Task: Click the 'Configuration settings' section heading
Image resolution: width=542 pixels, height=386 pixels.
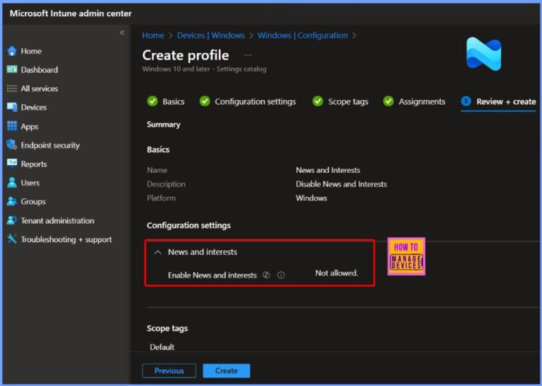Action: (188, 225)
